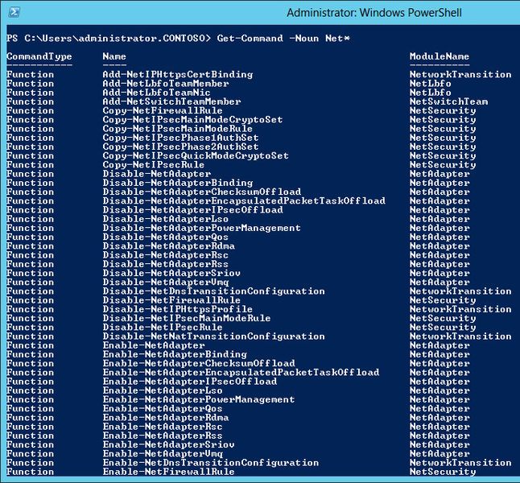Click NetworkTransition module for Add-NetIPHttpsCertBinding

(x=460, y=74)
